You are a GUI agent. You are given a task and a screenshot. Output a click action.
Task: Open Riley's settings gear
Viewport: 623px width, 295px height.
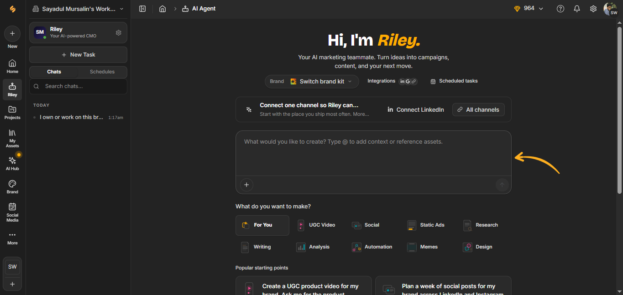coord(119,33)
